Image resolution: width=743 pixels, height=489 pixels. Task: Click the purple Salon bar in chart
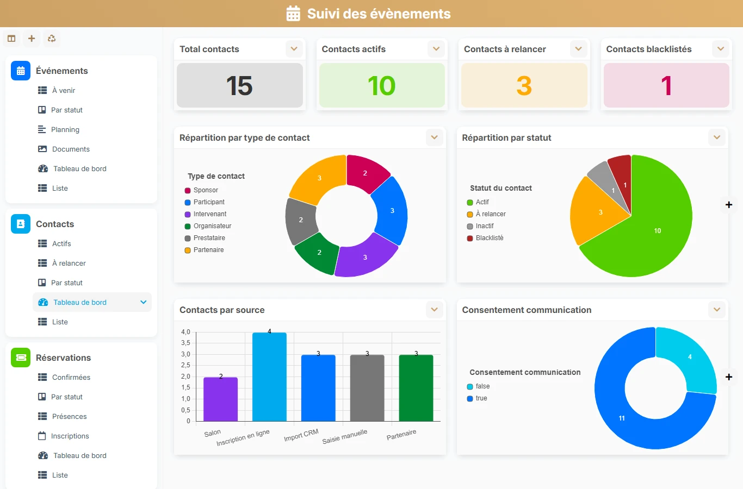coord(220,399)
